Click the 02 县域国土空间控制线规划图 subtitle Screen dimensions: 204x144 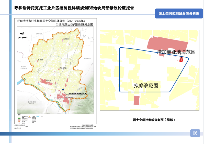pyautogui.click(x=74, y=24)
